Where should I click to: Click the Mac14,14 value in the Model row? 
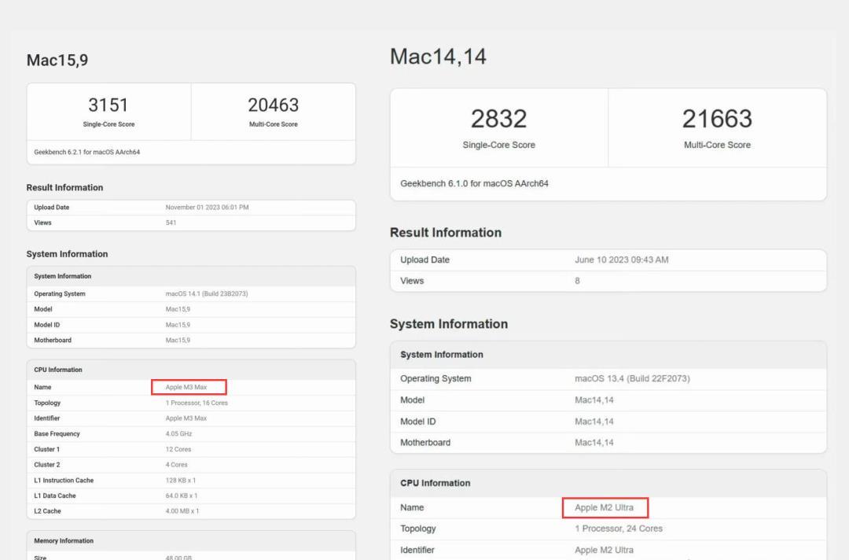594,400
